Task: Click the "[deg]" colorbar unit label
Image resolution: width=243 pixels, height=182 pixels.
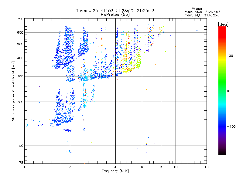Action: coord(223,24)
